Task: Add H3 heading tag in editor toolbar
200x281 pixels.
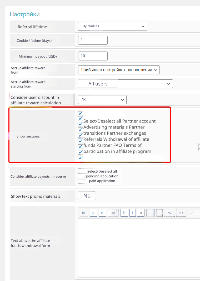Action: pos(181,213)
